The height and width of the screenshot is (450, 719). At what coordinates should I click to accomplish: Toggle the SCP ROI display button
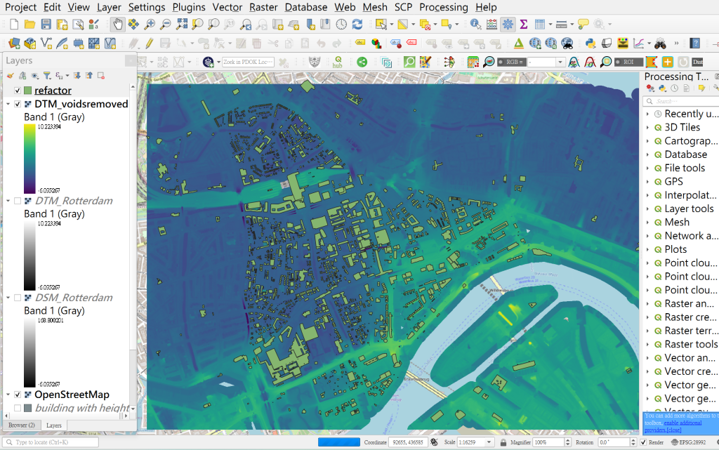[x=628, y=62]
